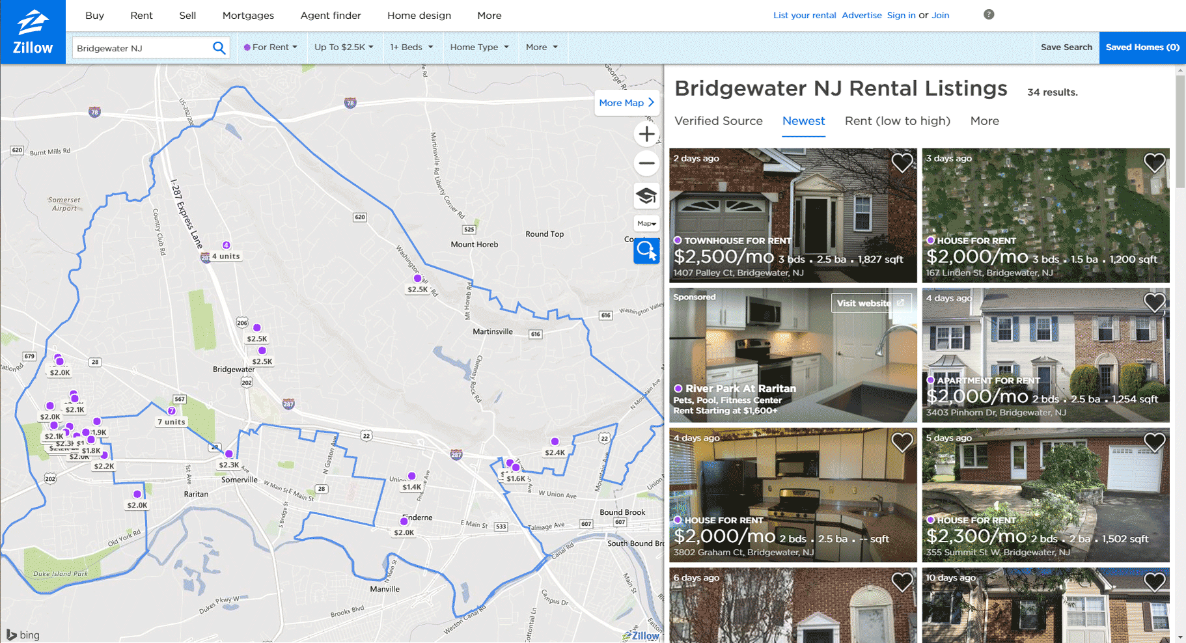Sort by Verified Source tab
Image resolution: width=1186 pixels, height=643 pixels.
719,121
